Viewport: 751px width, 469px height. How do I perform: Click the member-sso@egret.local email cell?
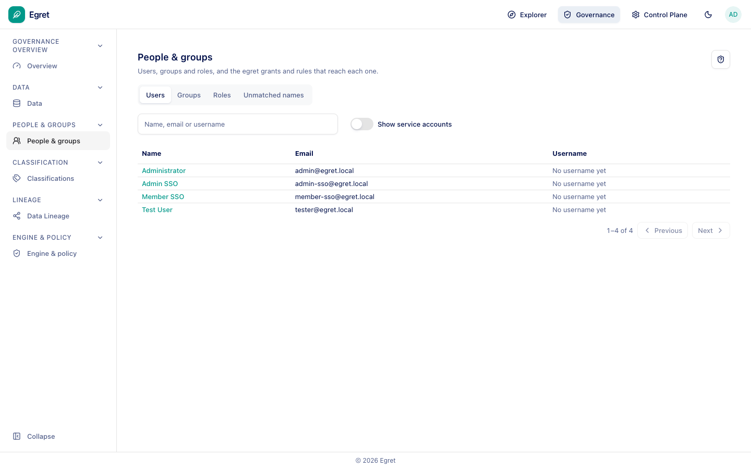335,197
